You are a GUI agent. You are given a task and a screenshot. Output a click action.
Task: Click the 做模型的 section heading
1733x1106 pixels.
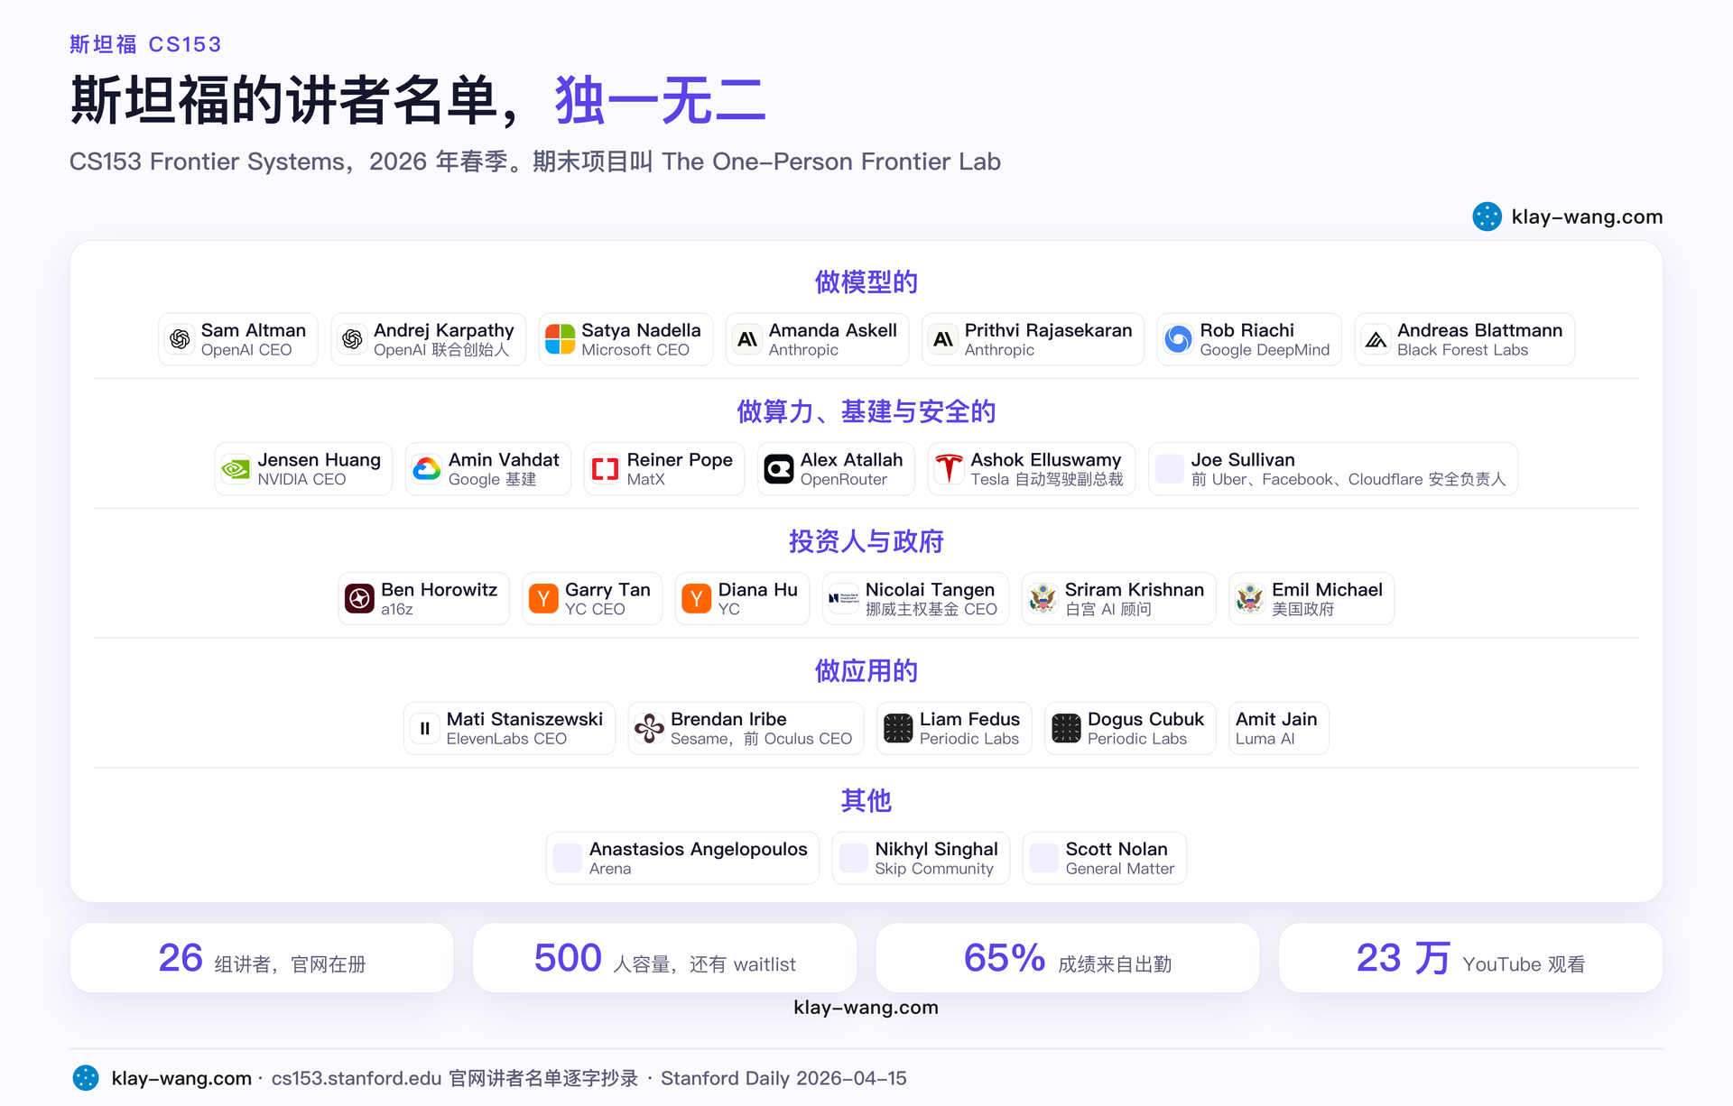pyautogui.click(x=866, y=281)
